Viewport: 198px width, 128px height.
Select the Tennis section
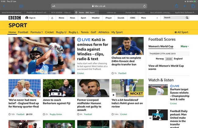[85, 32]
